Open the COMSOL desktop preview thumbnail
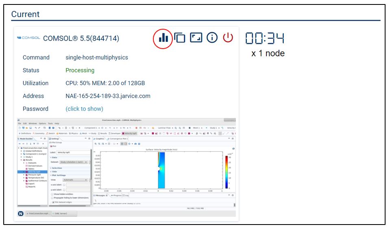 [126, 167]
